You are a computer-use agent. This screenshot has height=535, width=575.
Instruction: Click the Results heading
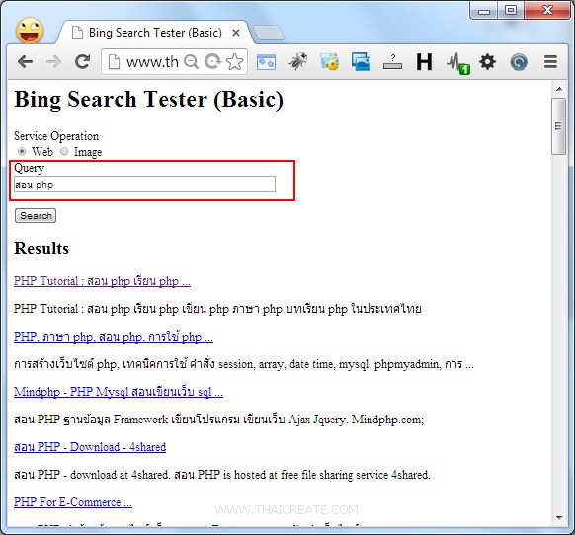(x=41, y=248)
